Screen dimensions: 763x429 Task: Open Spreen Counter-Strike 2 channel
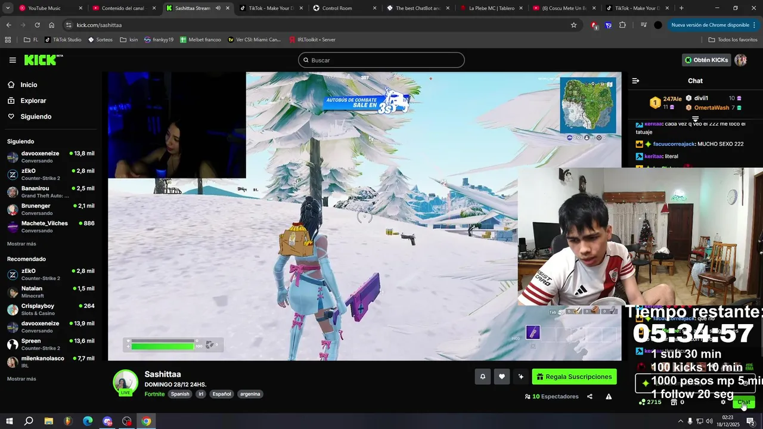coord(51,344)
